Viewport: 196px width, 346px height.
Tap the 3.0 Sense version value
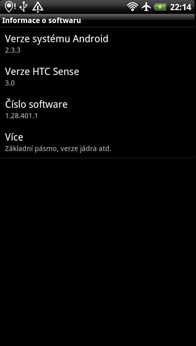[10, 83]
